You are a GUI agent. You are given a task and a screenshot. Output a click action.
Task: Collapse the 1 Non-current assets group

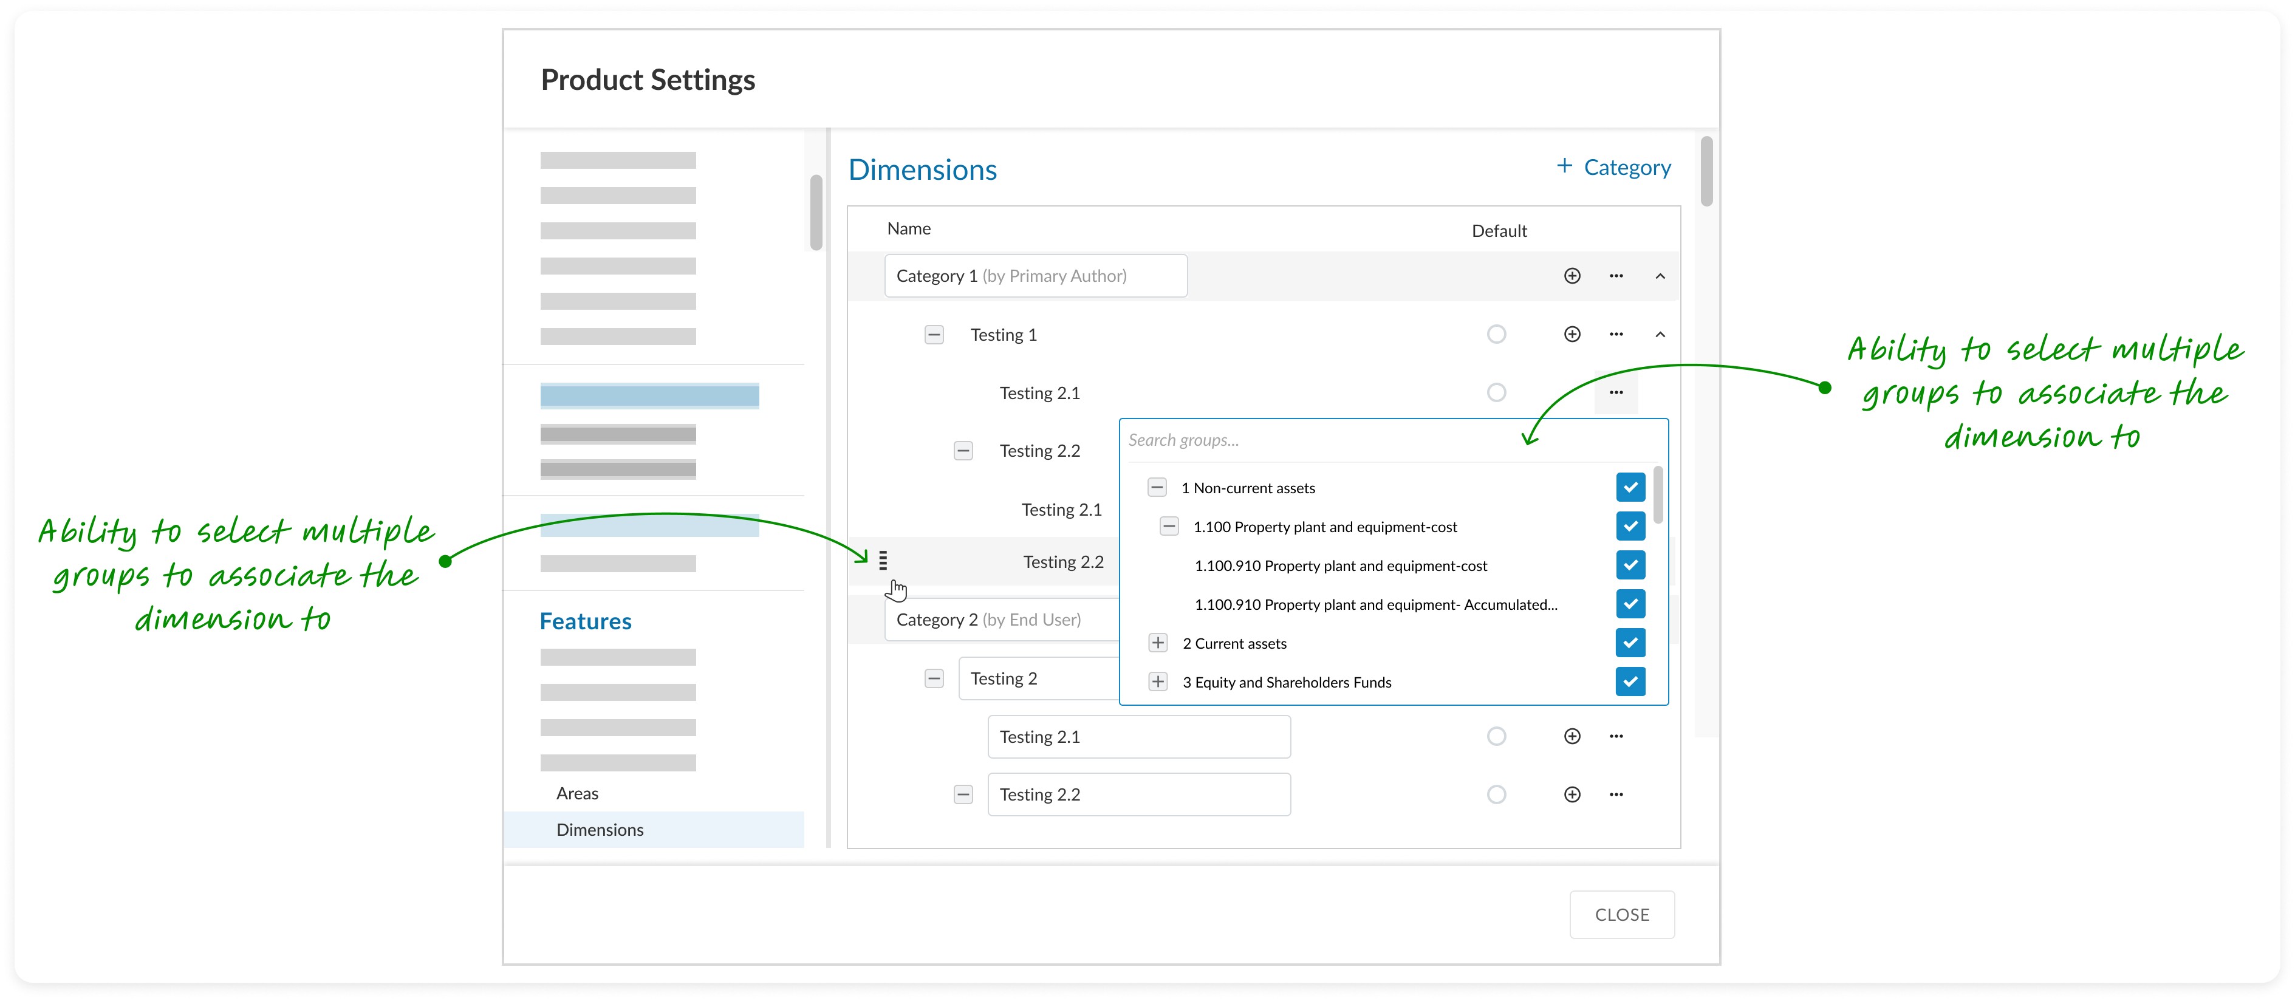[x=1157, y=487]
